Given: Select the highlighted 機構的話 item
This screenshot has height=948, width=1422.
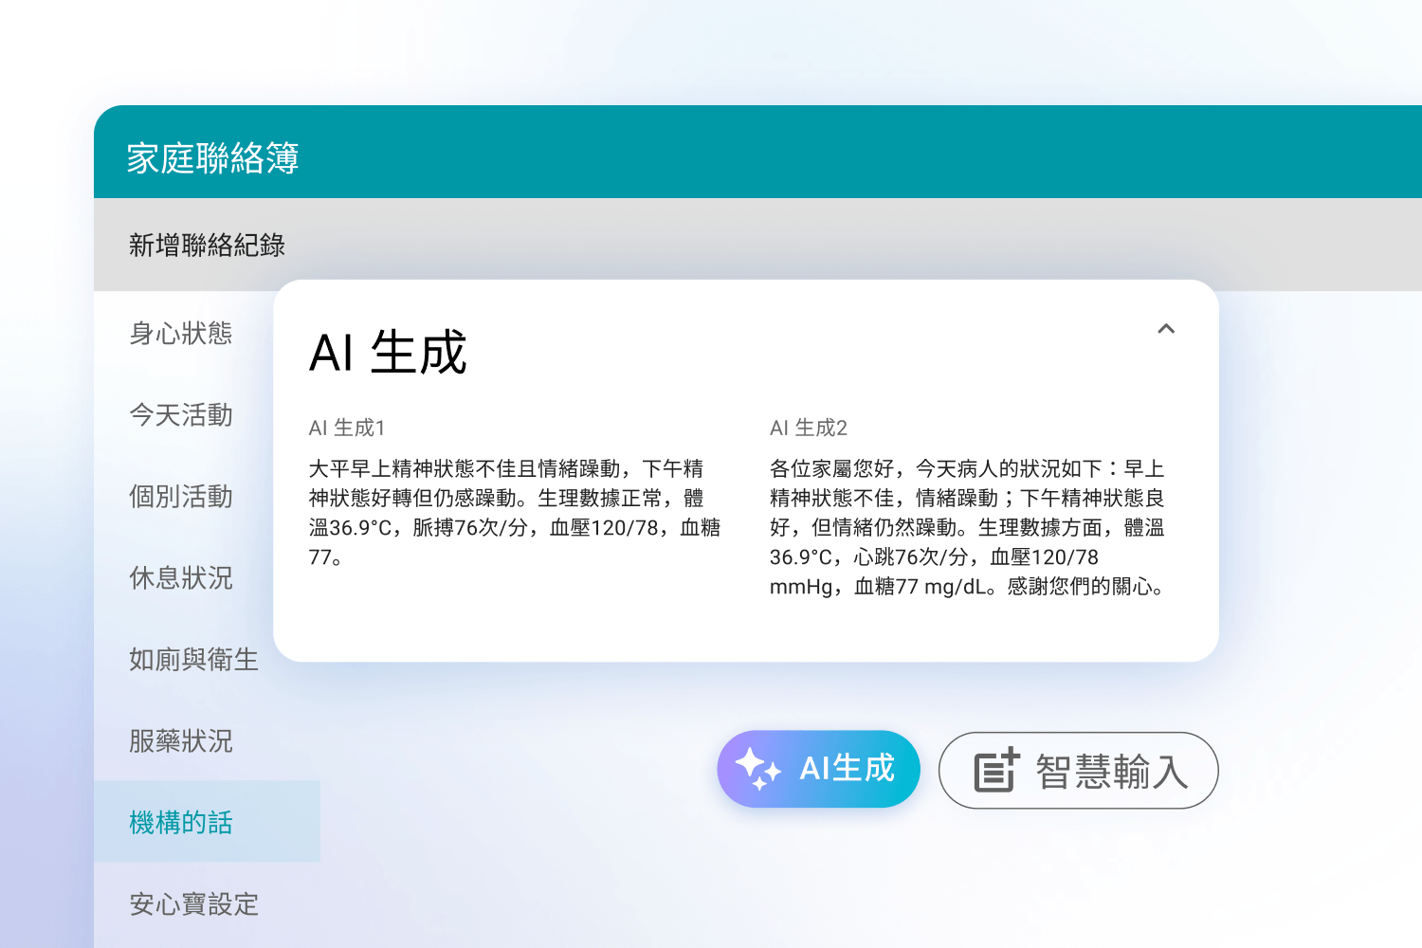Looking at the screenshot, I should [x=207, y=822].
